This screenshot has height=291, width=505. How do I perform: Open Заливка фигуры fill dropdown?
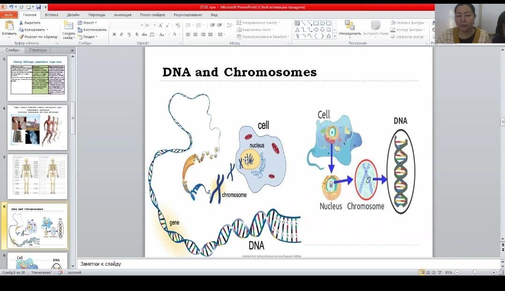point(409,23)
